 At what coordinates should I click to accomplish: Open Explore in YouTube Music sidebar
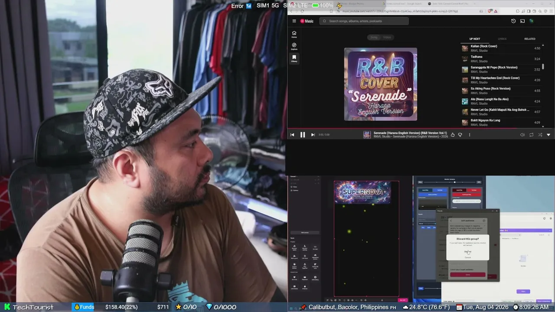coord(294,46)
